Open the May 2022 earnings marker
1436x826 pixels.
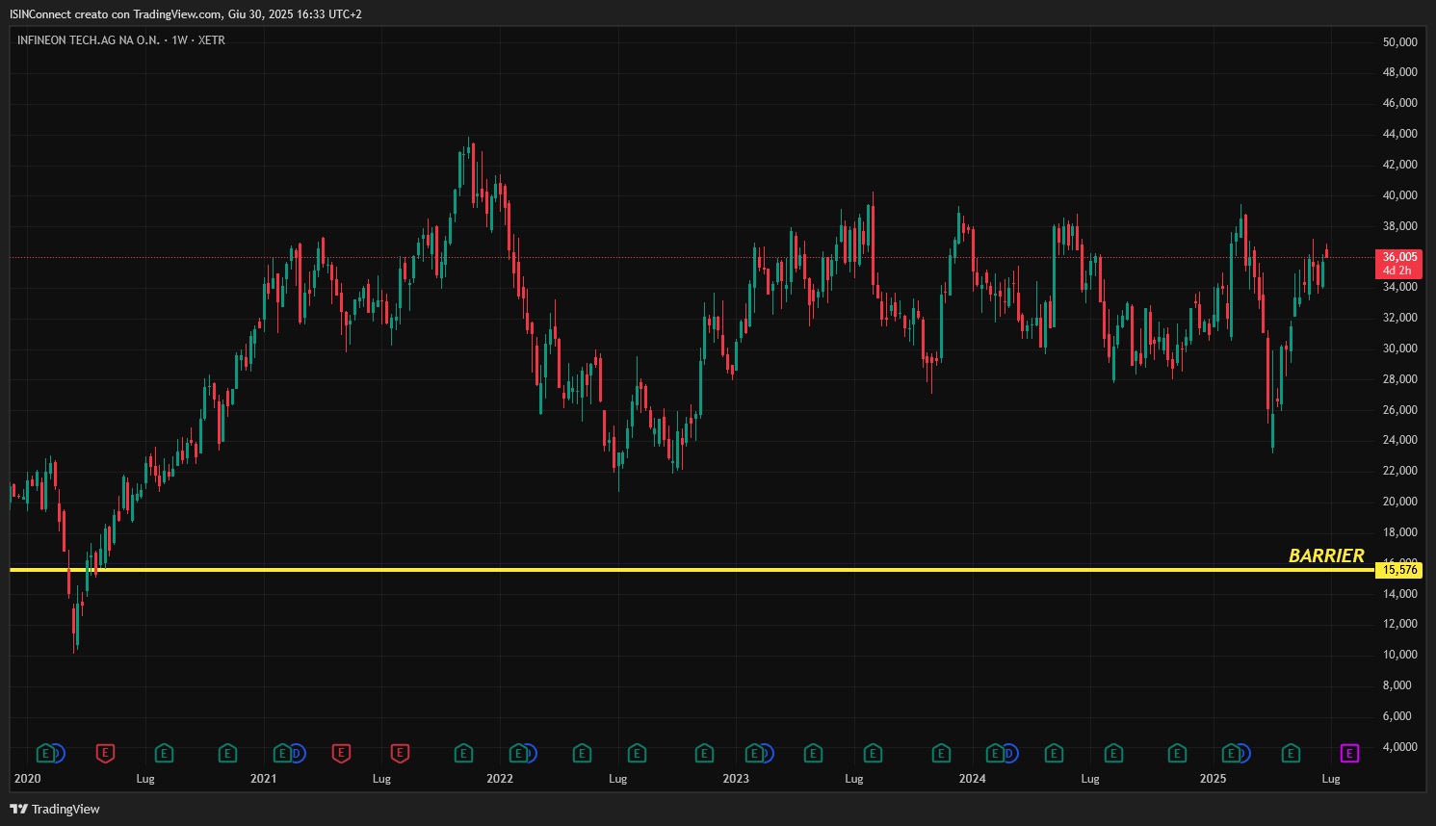tap(582, 753)
